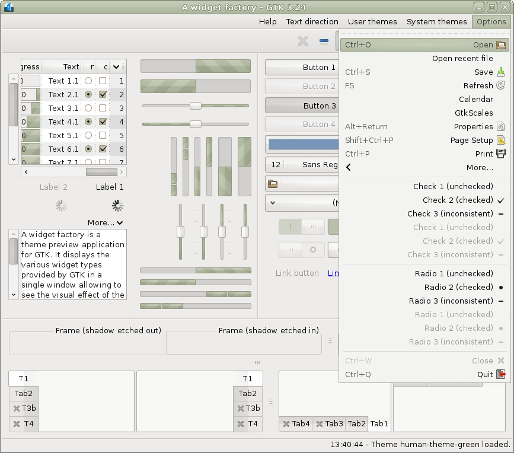Open the System themes menu
Screen dimensions: 514x453
point(436,22)
